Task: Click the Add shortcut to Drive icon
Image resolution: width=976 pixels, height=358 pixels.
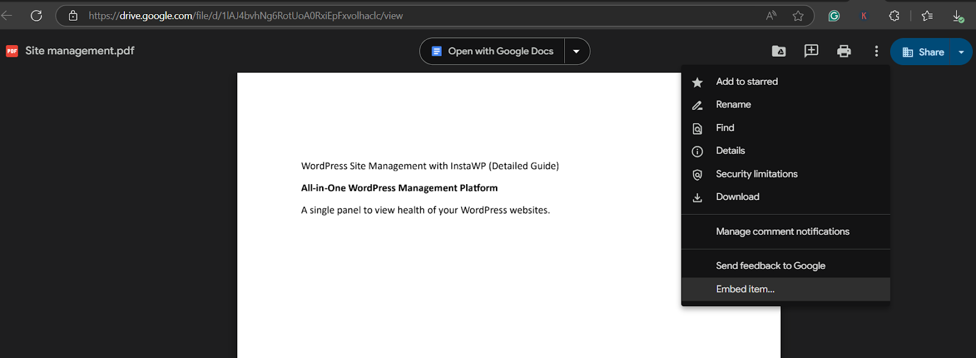Action: pos(779,51)
